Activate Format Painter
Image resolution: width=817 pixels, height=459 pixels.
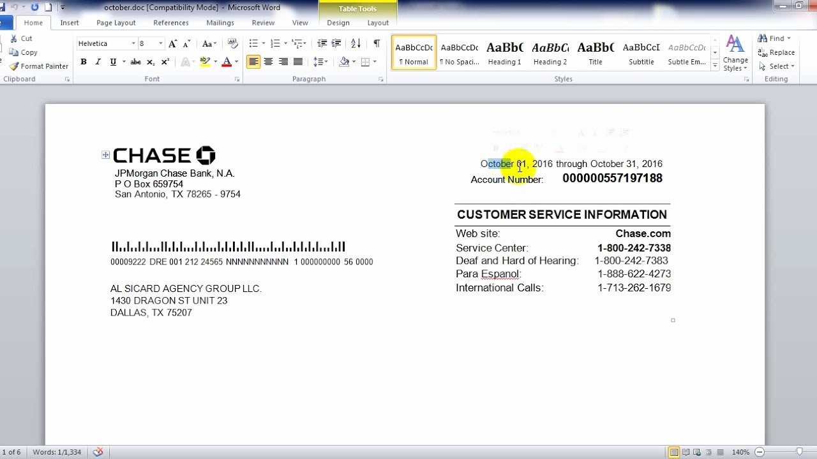39,66
